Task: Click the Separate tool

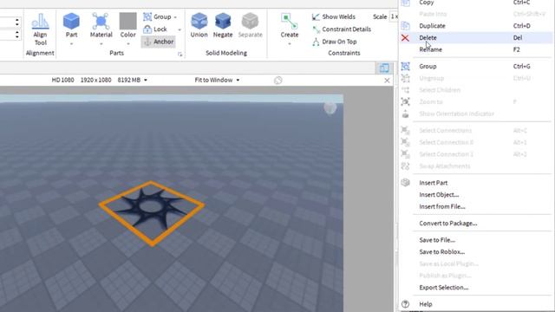Action: pyautogui.click(x=251, y=25)
